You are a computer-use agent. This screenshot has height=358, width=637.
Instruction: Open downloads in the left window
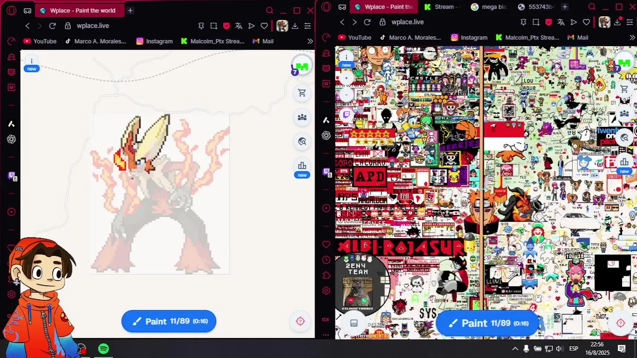point(295,26)
